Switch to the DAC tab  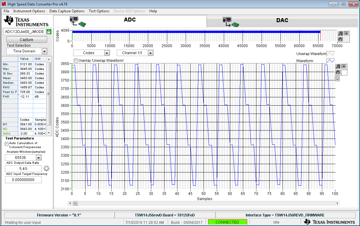coord(282,21)
